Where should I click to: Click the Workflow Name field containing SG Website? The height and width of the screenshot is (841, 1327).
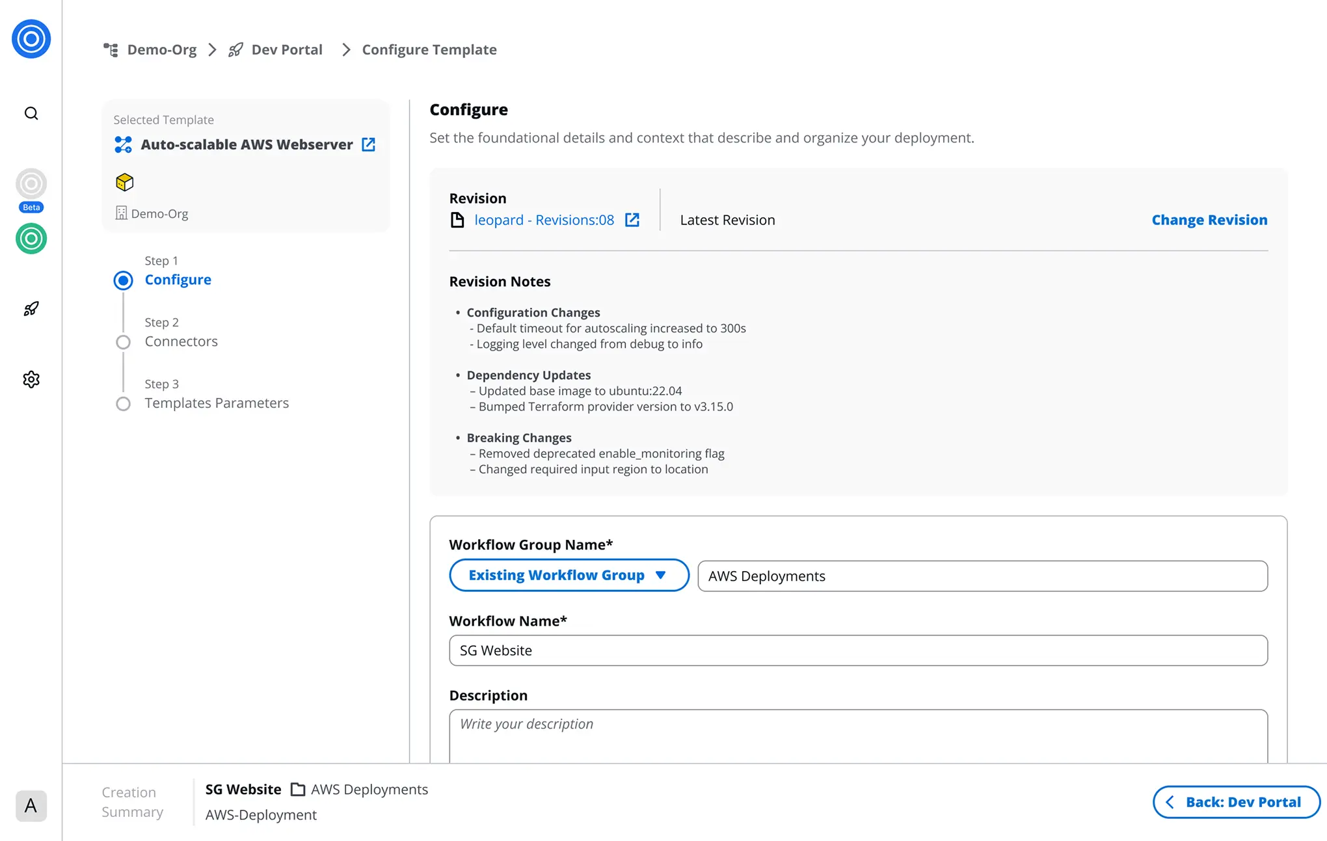[858, 650]
